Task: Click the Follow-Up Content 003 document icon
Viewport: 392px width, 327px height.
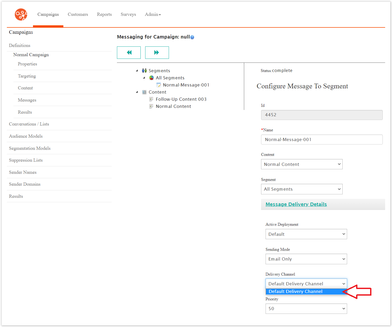Action: pyautogui.click(x=151, y=99)
